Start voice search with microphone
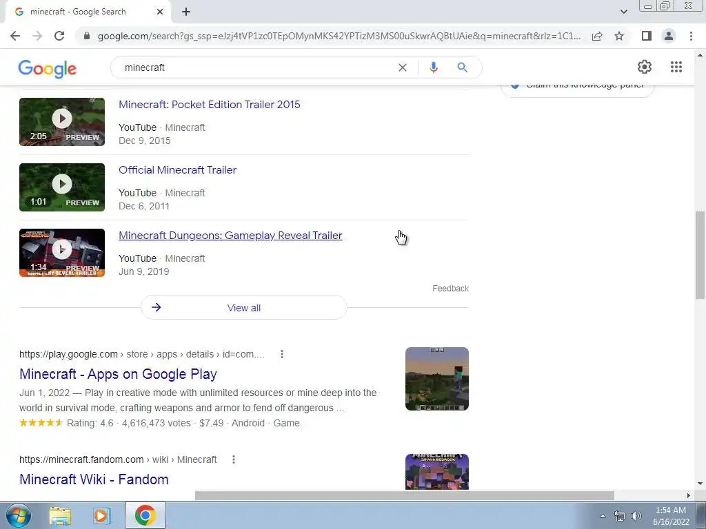The width and height of the screenshot is (706, 529). pyautogui.click(x=434, y=68)
